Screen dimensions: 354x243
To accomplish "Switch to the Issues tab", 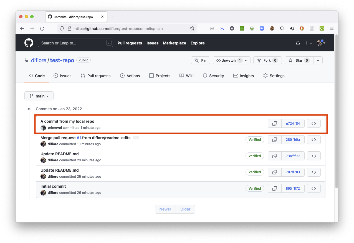I will [62, 76].
